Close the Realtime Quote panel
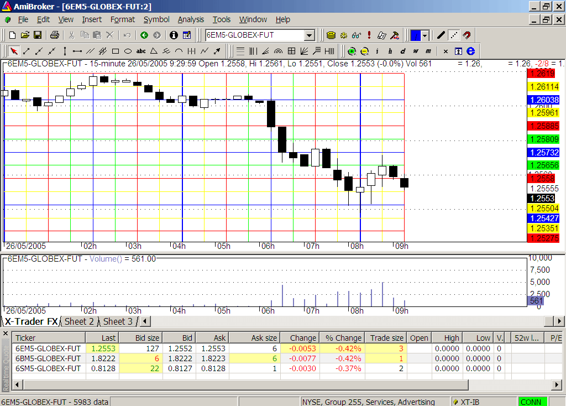566x406 pixels. click(x=6, y=333)
